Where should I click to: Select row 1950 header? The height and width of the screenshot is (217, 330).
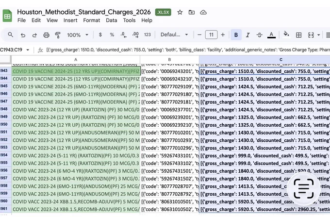[5, 124]
